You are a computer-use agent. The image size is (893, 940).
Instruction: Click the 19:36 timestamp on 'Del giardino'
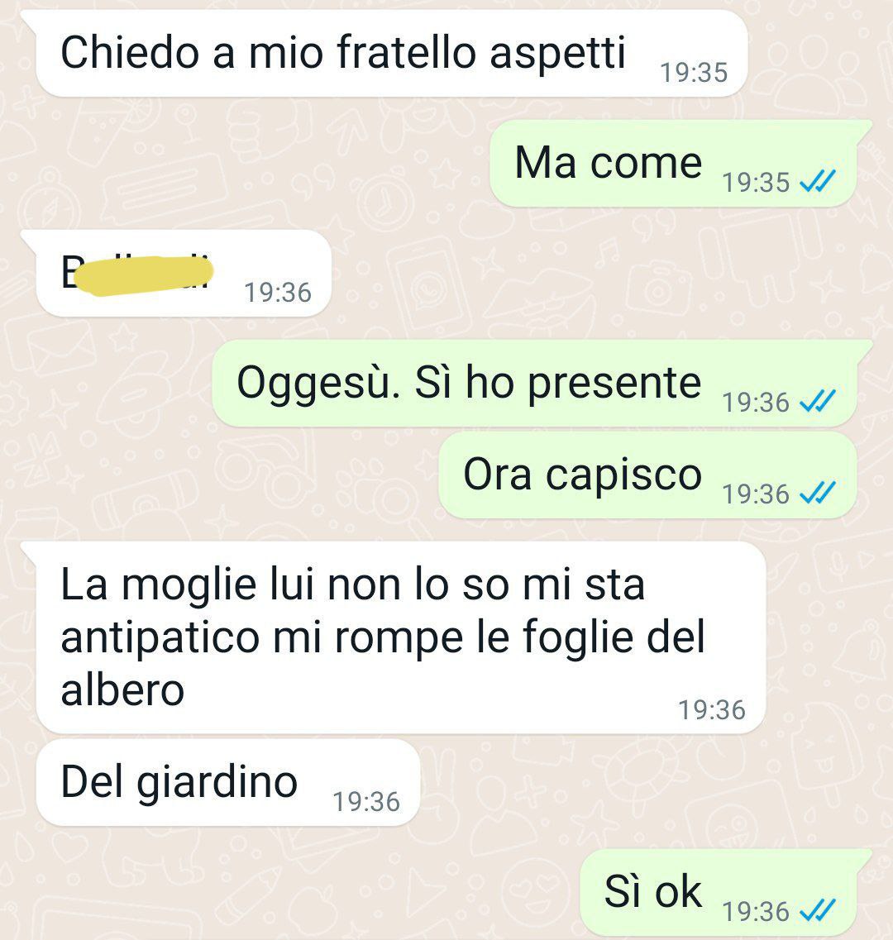tap(365, 801)
